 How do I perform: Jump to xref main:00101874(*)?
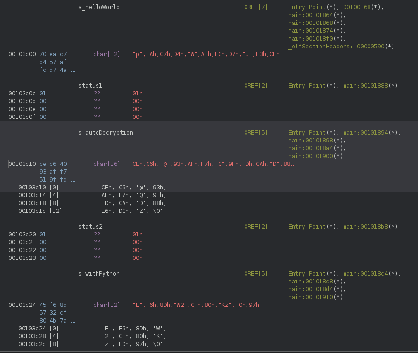click(316, 31)
